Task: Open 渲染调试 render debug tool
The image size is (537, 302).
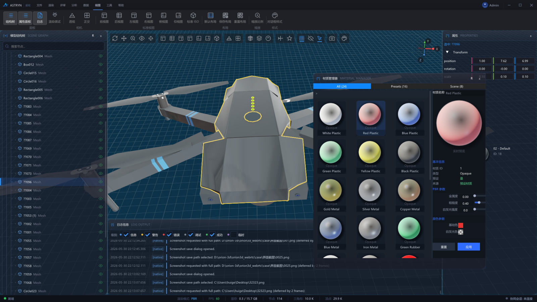Action: pyautogui.click(x=55, y=18)
